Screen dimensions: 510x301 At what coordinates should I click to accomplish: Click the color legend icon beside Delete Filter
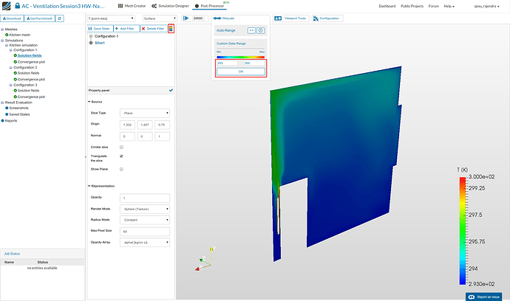(171, 28)
